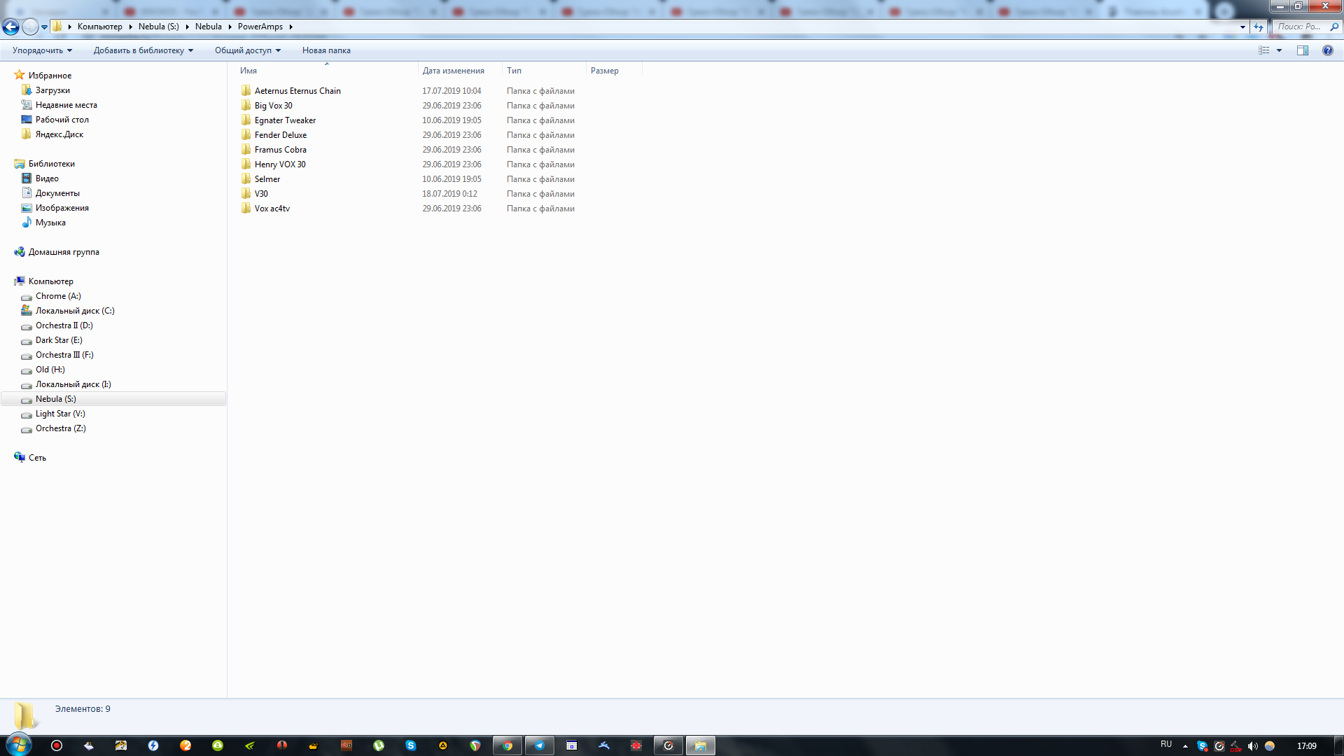Click the volume speaker tray icon

pyautogui.click(x=1253, y=746)
